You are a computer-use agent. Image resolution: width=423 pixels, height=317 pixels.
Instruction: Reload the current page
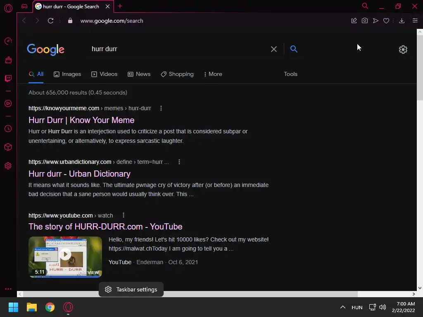tap(50, 21)
